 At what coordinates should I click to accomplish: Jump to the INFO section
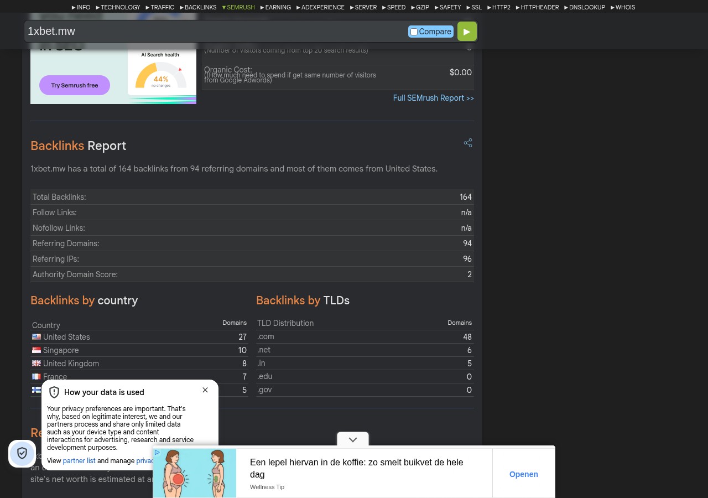[81, 8]
